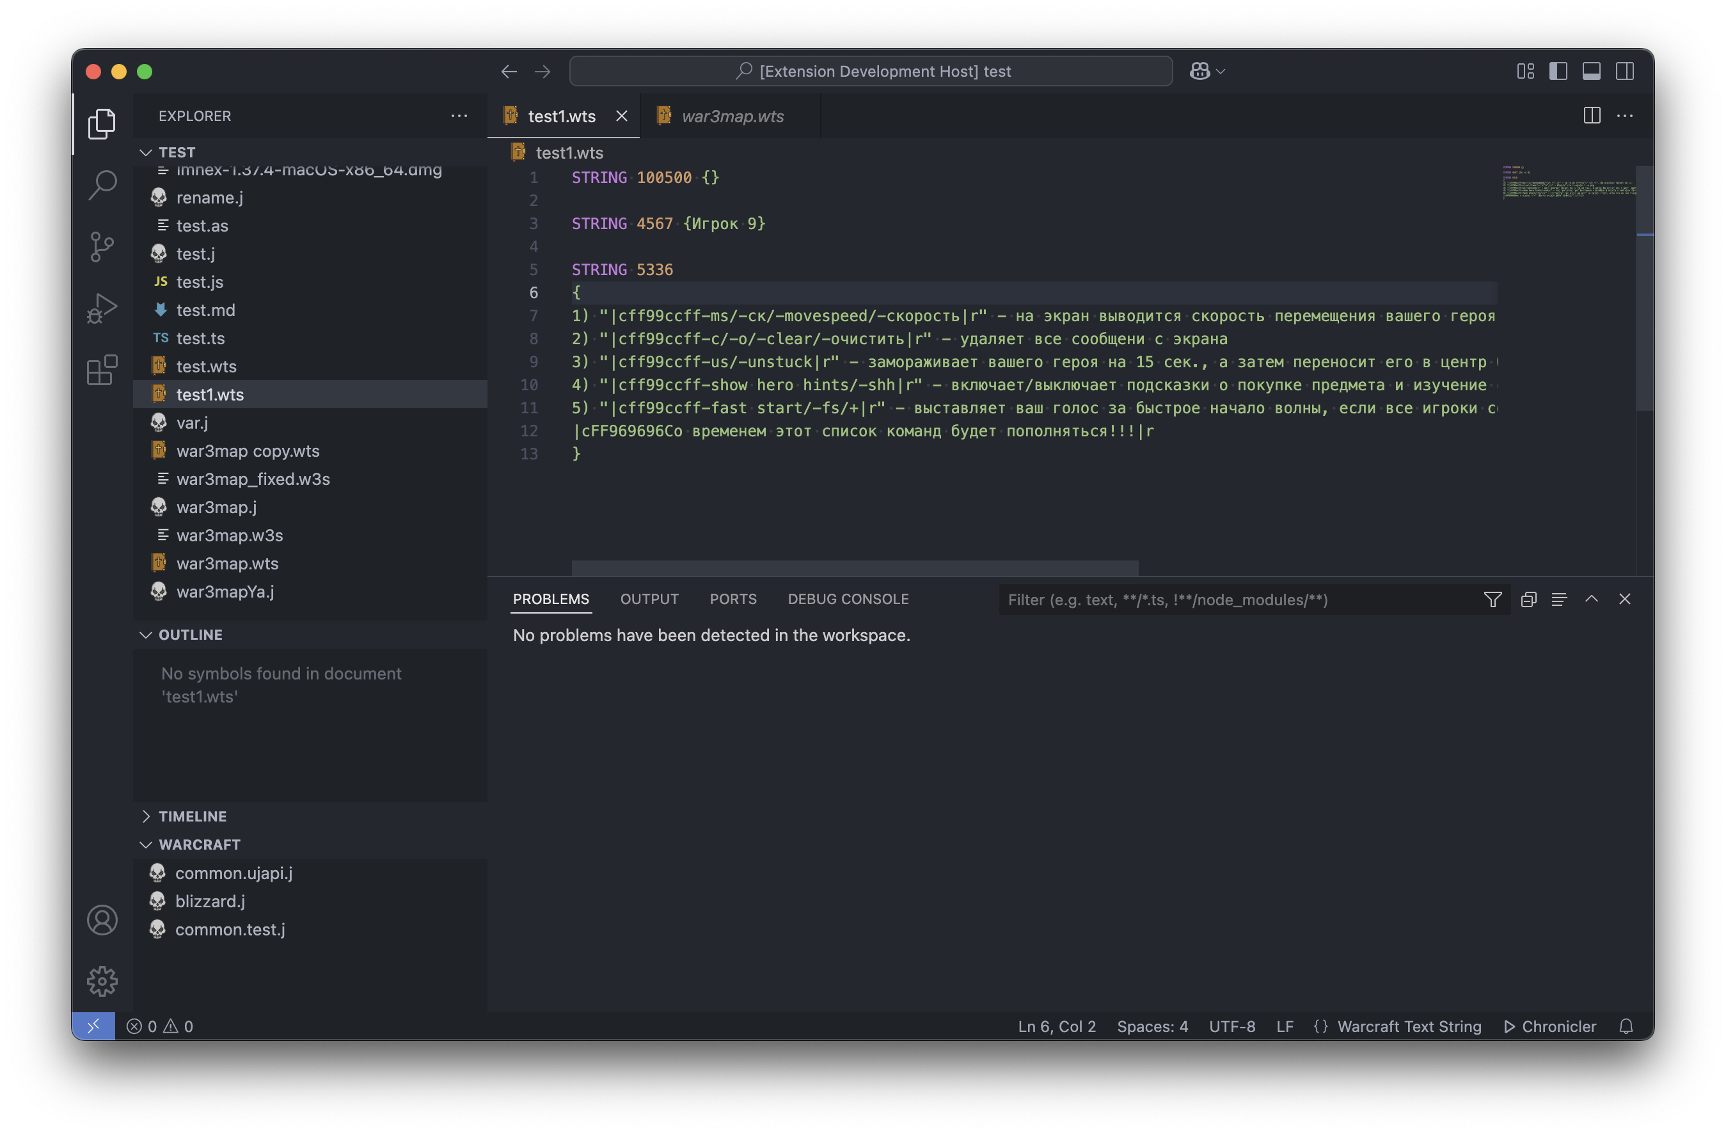
Task: Click Warcraft Text String language mode
Action: 1408,1026
